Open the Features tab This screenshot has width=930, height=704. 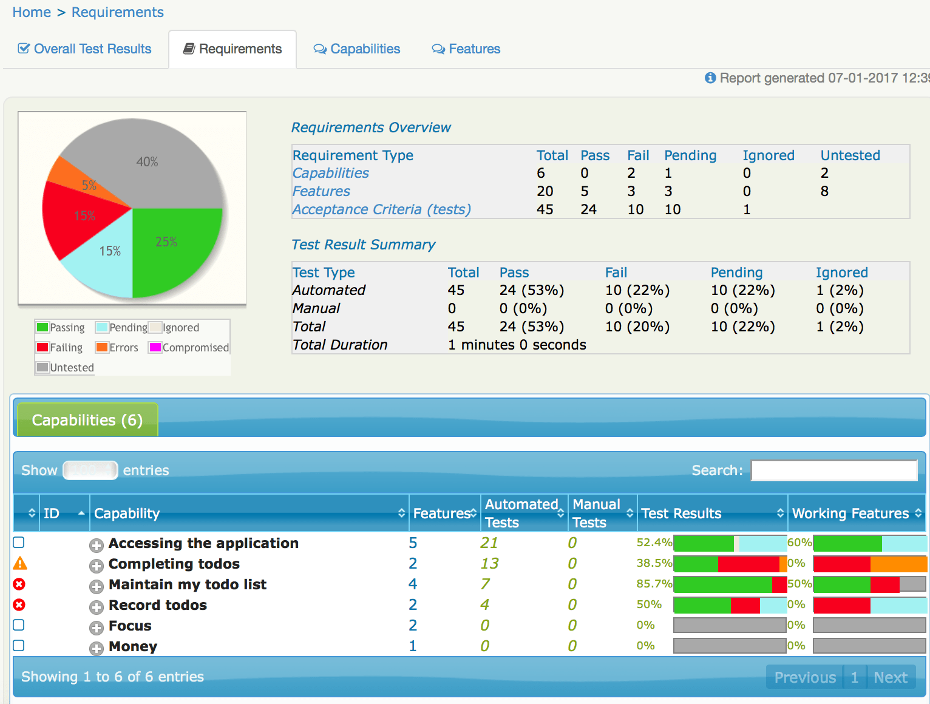466,49
